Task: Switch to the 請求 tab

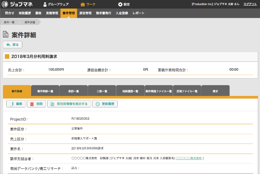Action: pos(215,91)
